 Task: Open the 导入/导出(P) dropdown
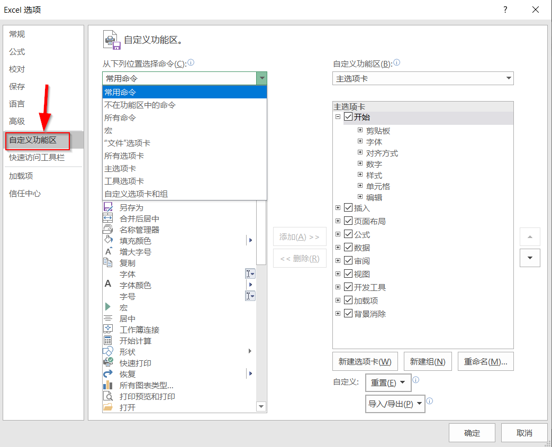point(395,404)
